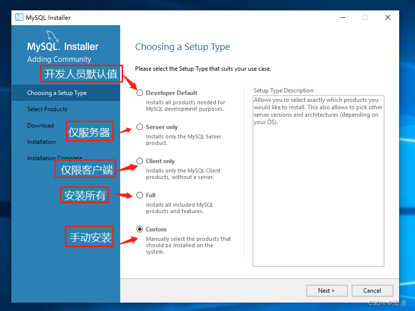The width and height of the screenshot is (415, 311).
Task: Jump to the Download step
Action: point(41,126)
